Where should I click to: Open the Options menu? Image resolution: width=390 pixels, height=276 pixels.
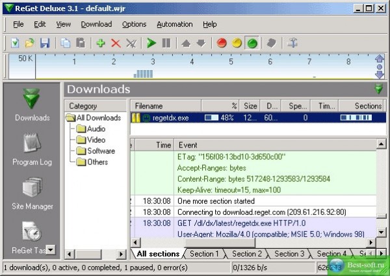(134, 24)
